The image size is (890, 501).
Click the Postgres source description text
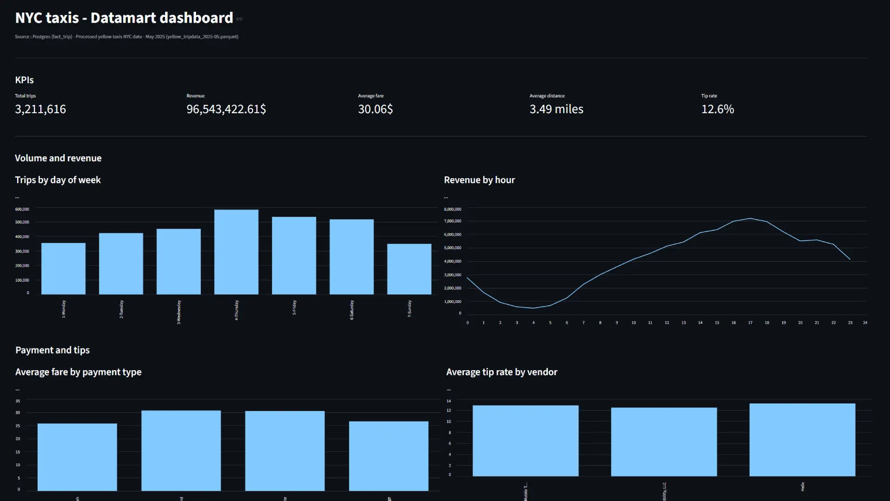[x=126, y=37]
